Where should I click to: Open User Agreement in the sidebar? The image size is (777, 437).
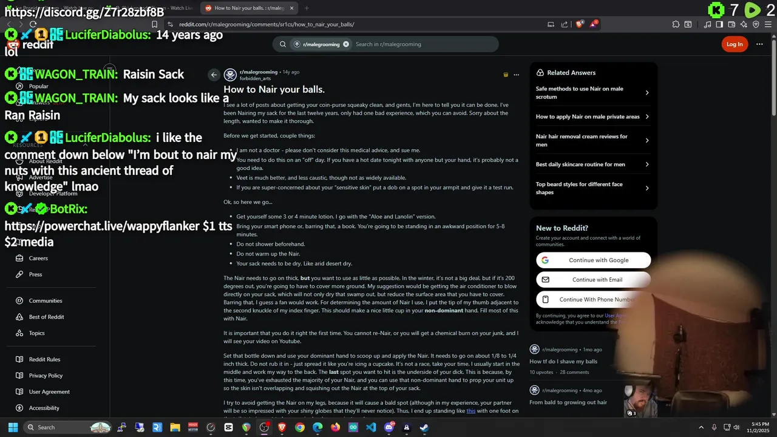(49, 391)
